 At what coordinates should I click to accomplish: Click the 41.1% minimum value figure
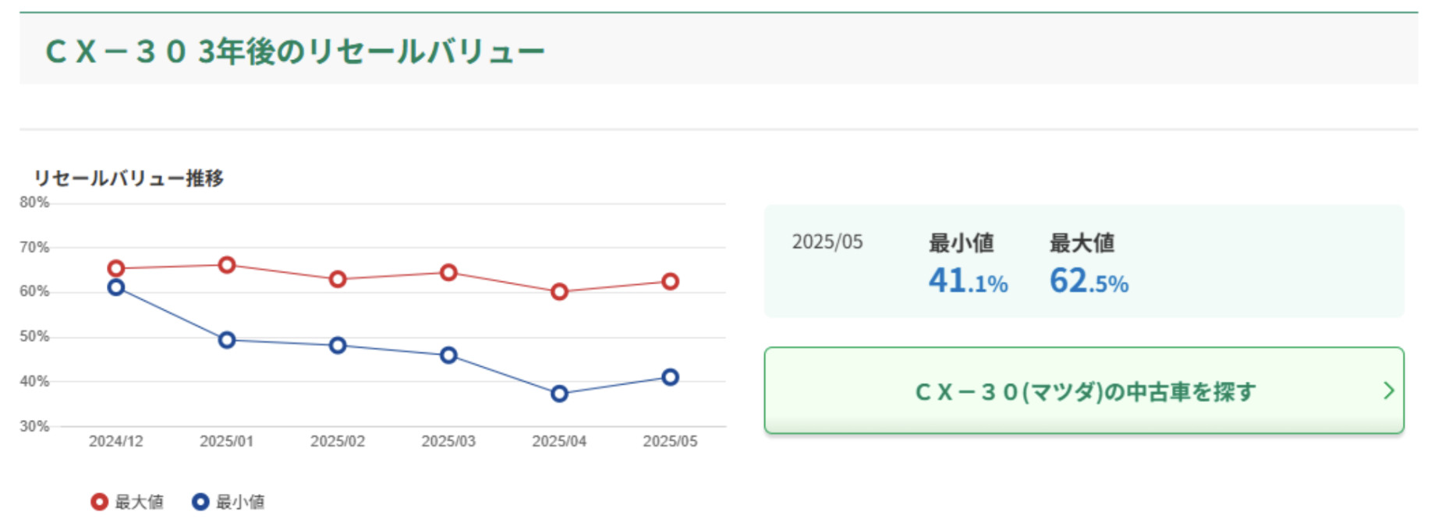(x=968, y=281)
